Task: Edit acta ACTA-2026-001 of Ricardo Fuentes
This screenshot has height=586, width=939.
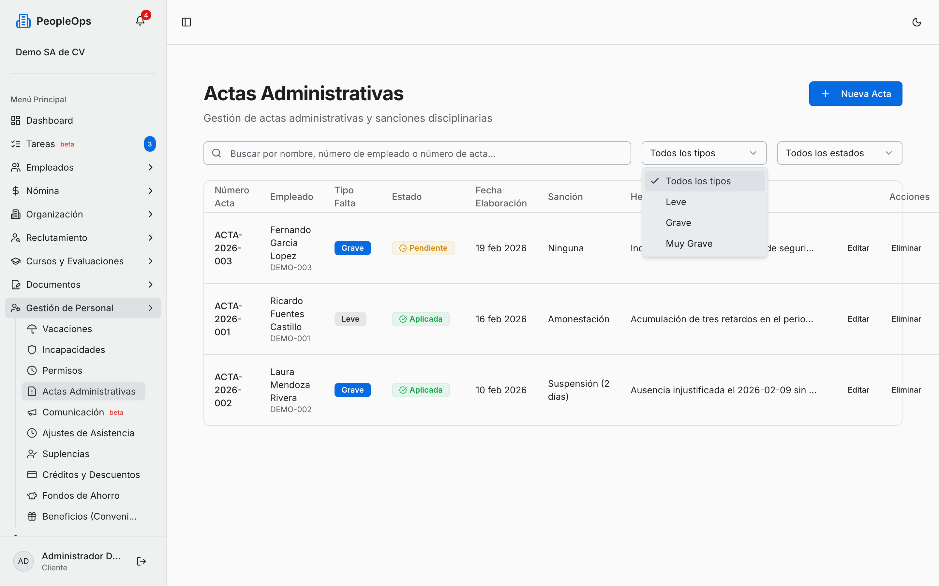Action: coord(858,319)
